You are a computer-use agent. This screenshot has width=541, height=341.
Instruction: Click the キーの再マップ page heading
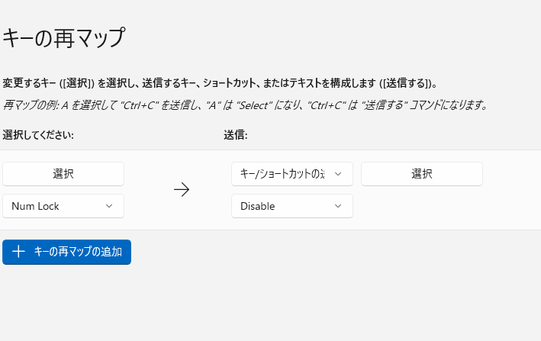pos(63,37)
